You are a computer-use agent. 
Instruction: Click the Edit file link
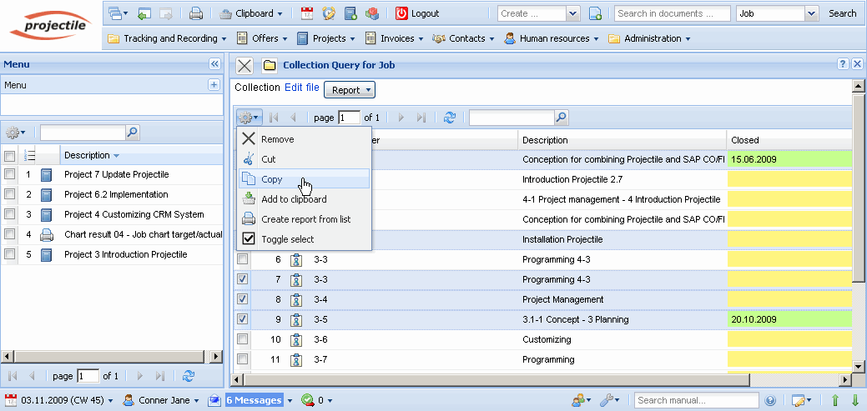pyautogui.click(x=301, y=88)
